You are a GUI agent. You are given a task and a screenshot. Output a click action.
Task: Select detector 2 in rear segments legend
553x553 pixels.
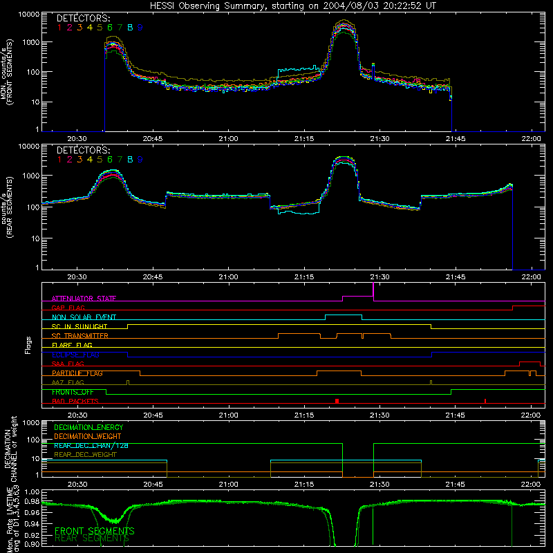[x=70, y=160]
